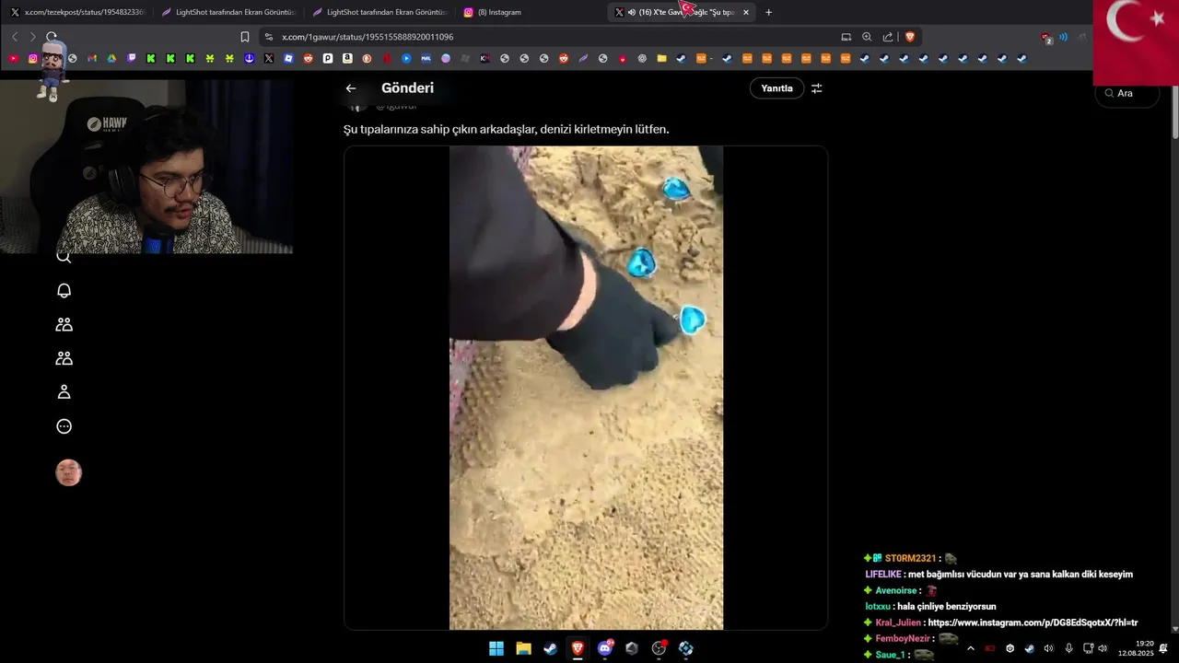Switch to first LightShot screenshot tab
1179x663 pixels.
227,12
